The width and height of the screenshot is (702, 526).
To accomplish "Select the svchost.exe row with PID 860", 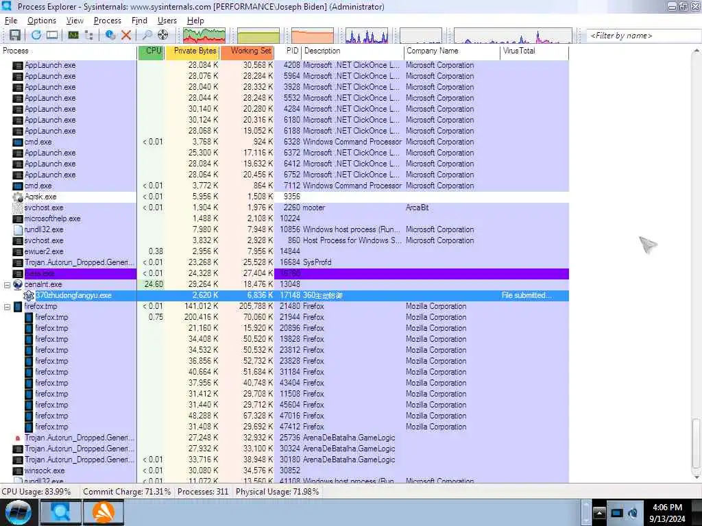I will pyautogui.click(x=285, y=240).
